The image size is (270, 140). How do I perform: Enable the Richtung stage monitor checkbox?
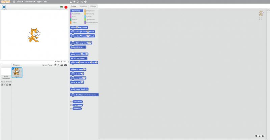(71, 109)
